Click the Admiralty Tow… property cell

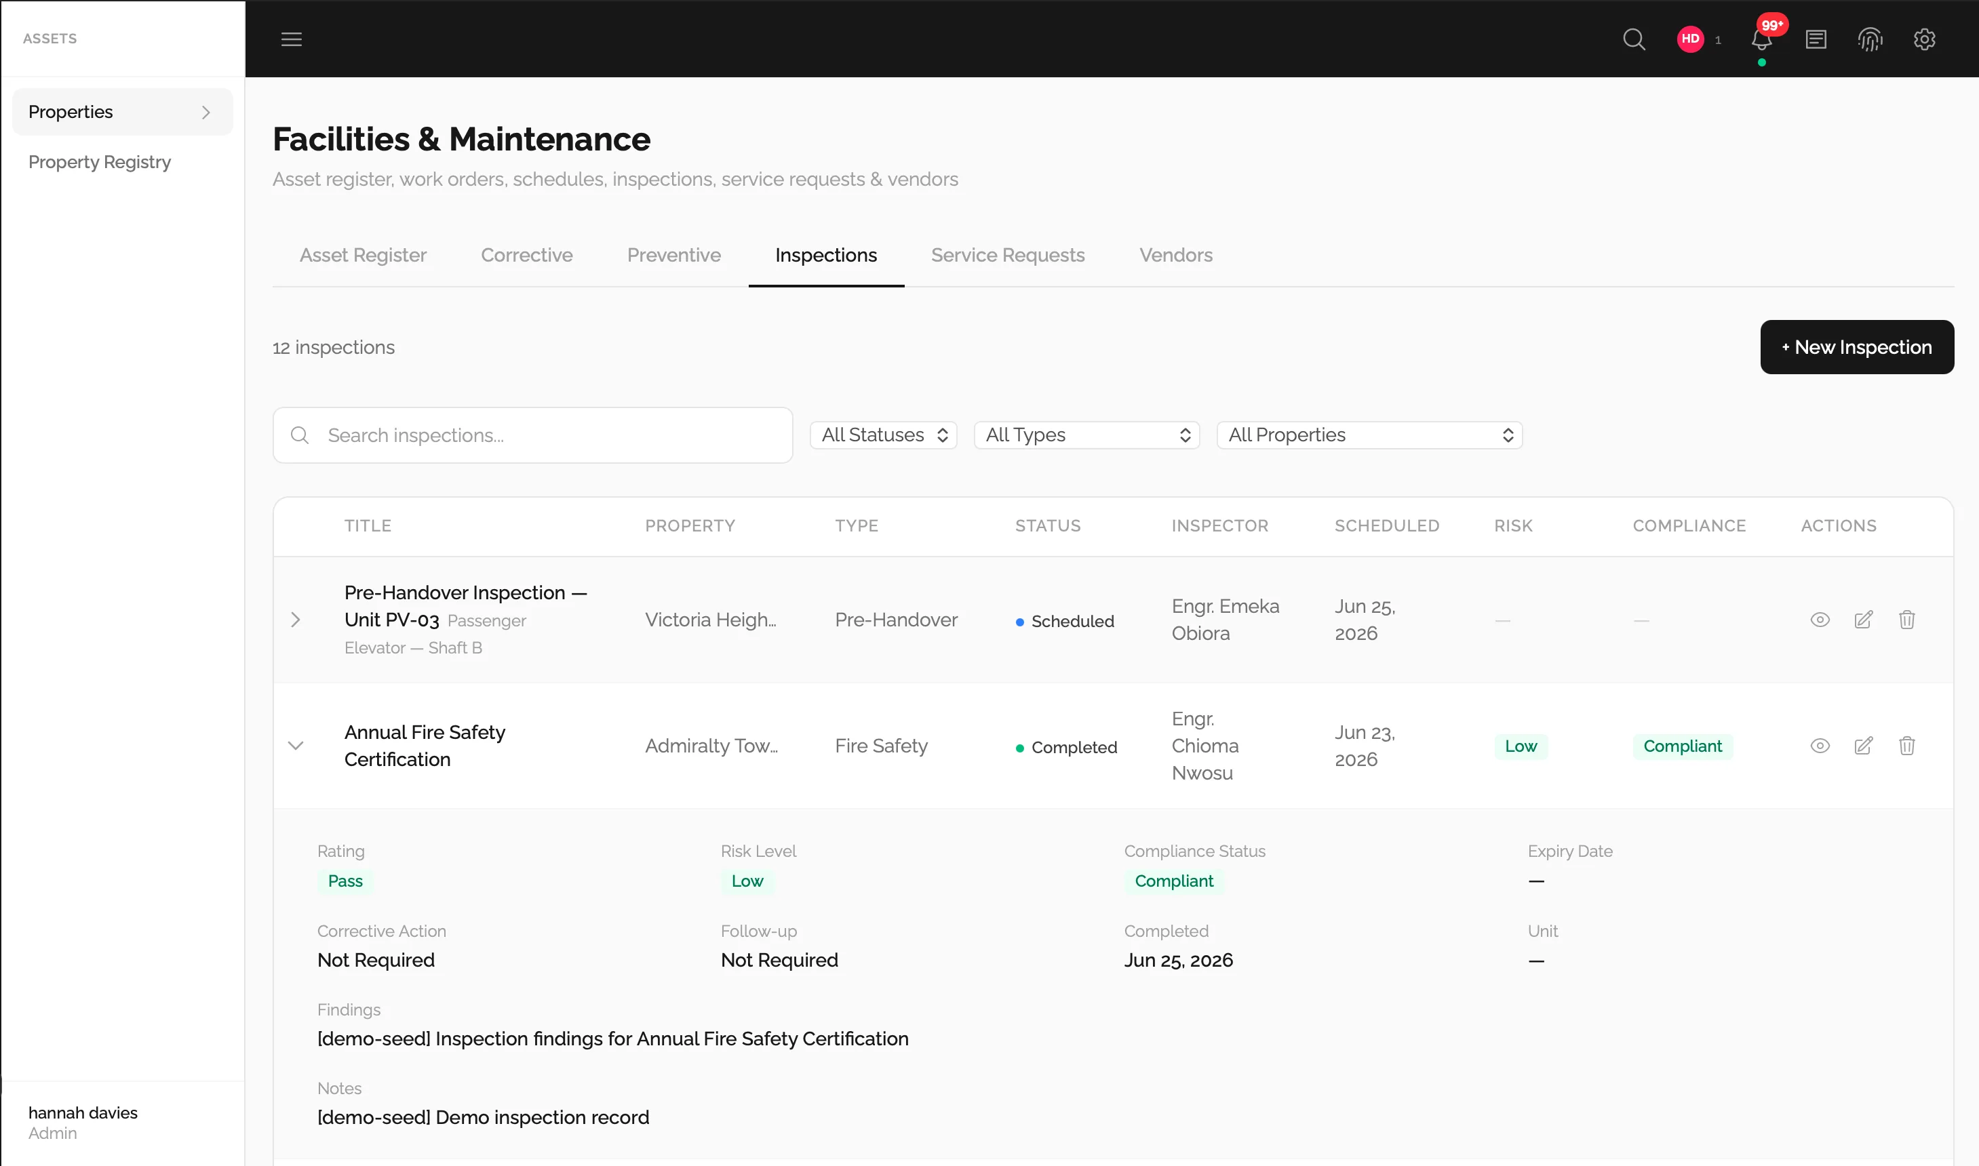(x=711, y=746)
